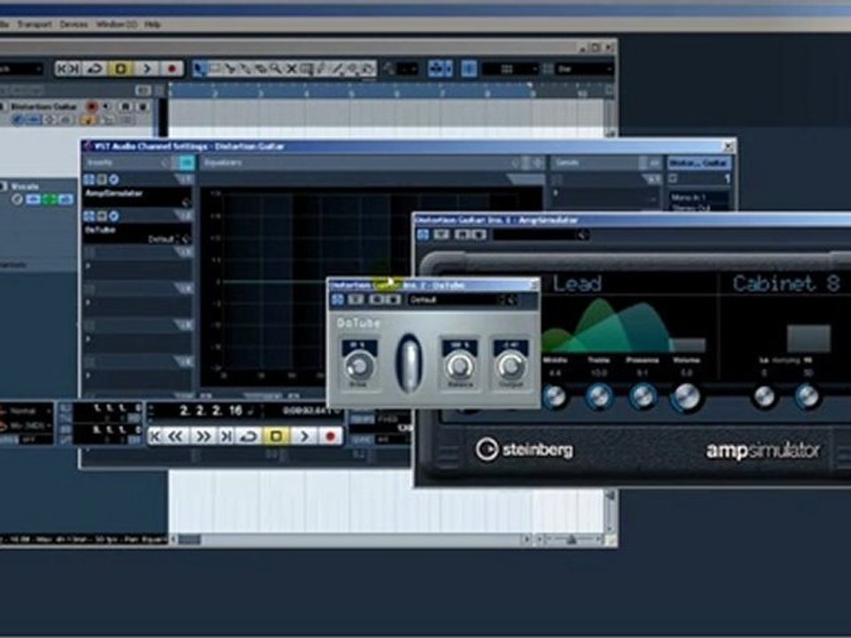Image resolution: width=851 pixels, height=638 pixels.
Task: Toggle Snap in the project toolbar
Action: click(x=469, y=69)
